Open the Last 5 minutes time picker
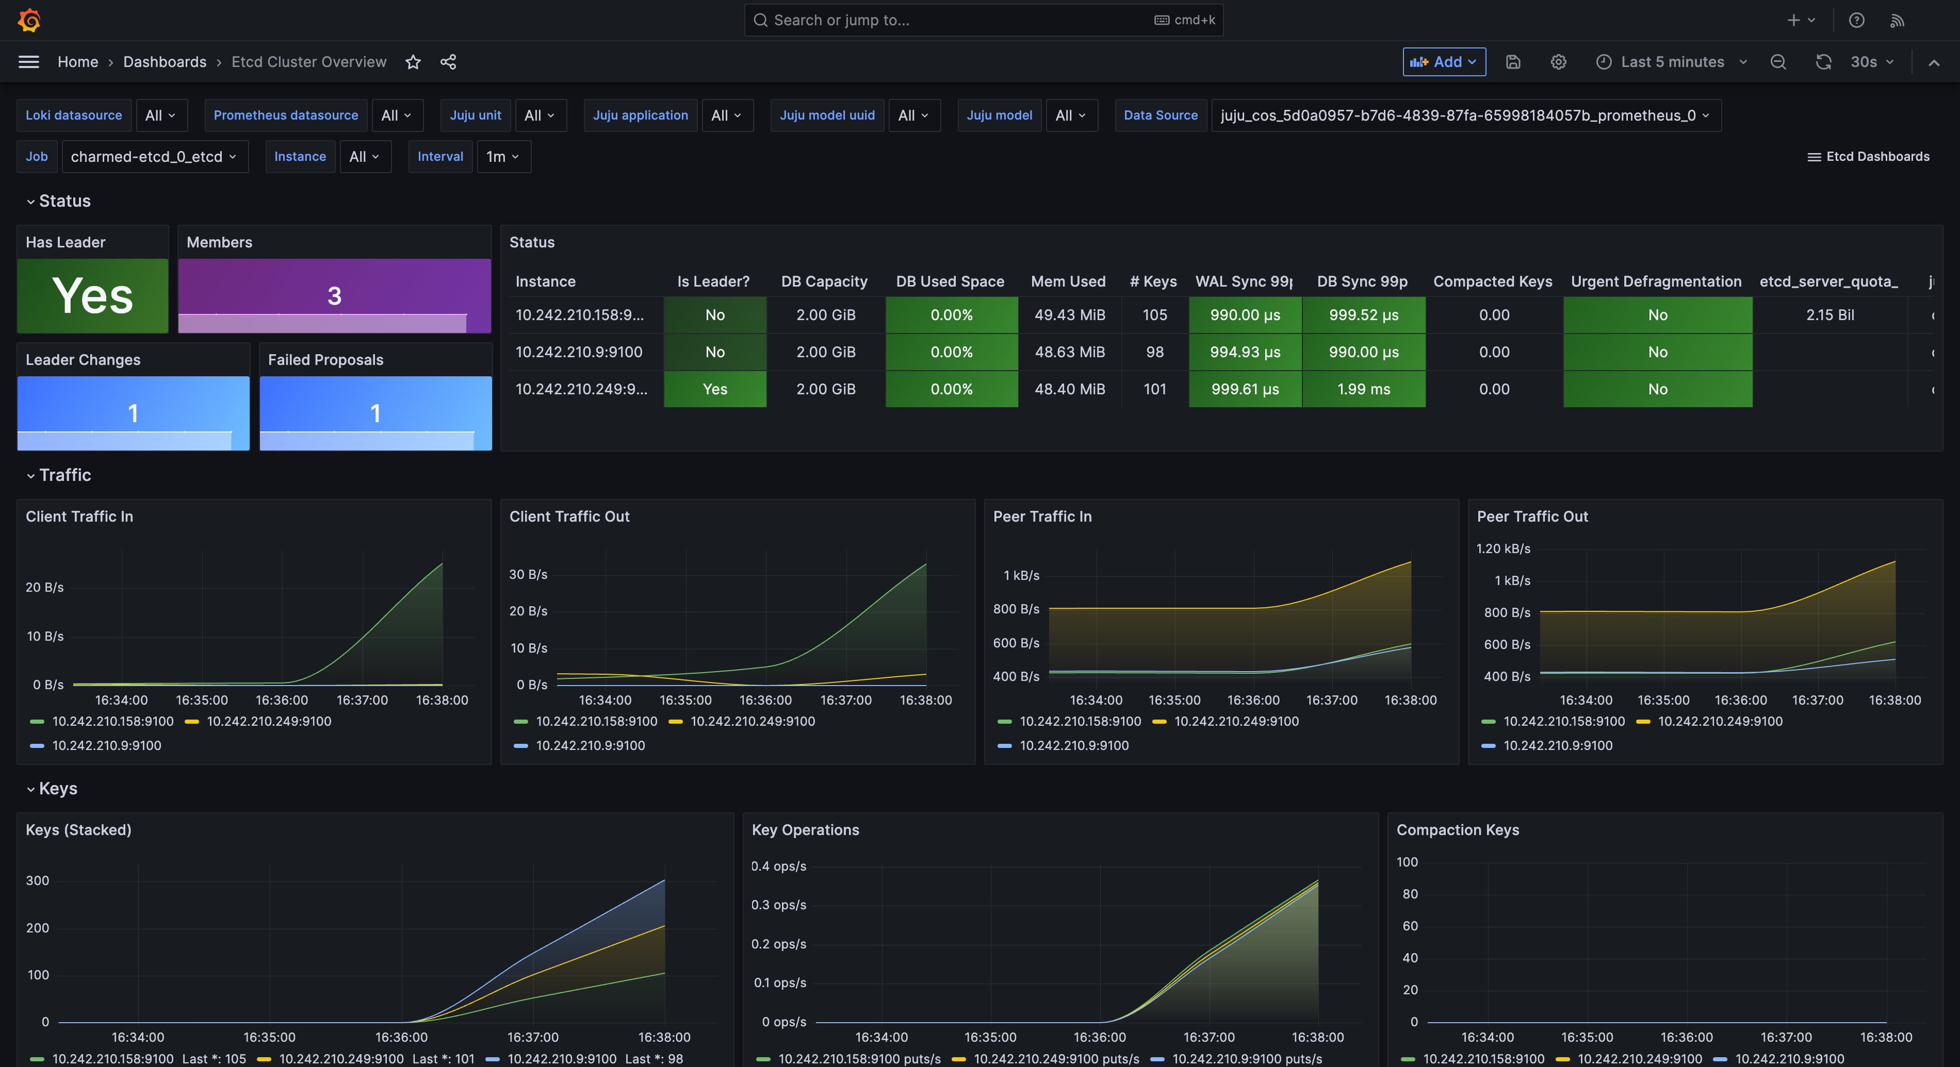 pos(1672,62)
